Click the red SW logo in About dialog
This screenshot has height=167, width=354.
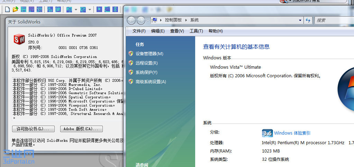click(19, 40)
